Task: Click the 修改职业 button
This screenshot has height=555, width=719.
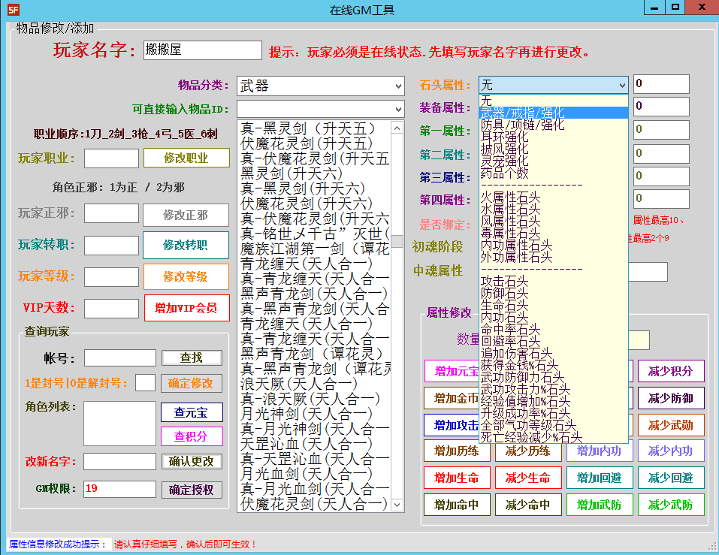Action: (186, 158)
